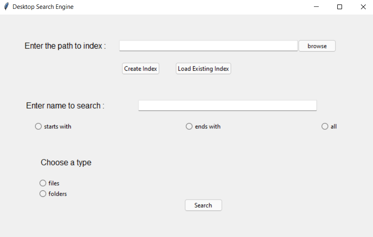The image size is (373, 237).
Task: Click the Create Index button
Action: point(141,69)
